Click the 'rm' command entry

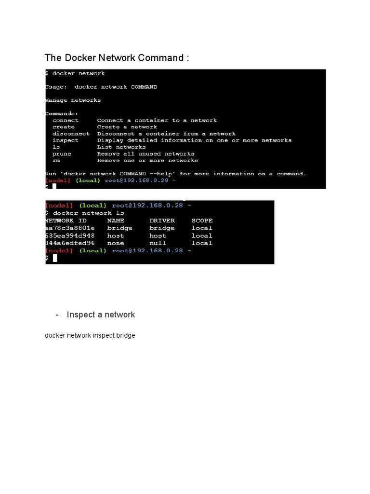[x=56, y=160]
